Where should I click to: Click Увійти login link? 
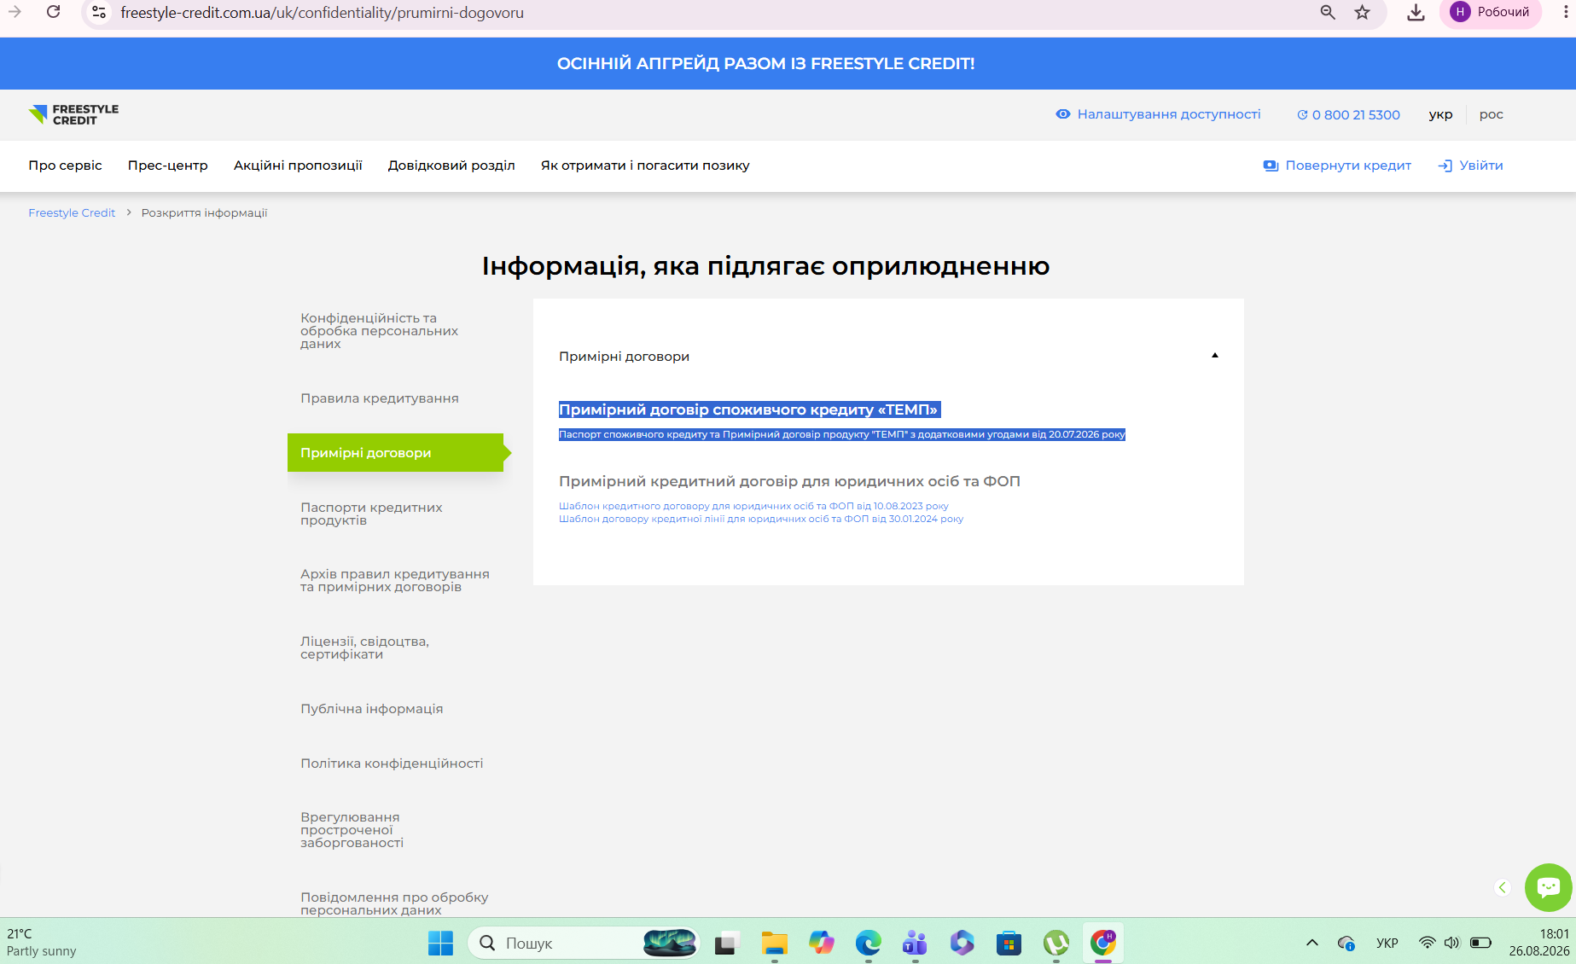(1471, 166)
